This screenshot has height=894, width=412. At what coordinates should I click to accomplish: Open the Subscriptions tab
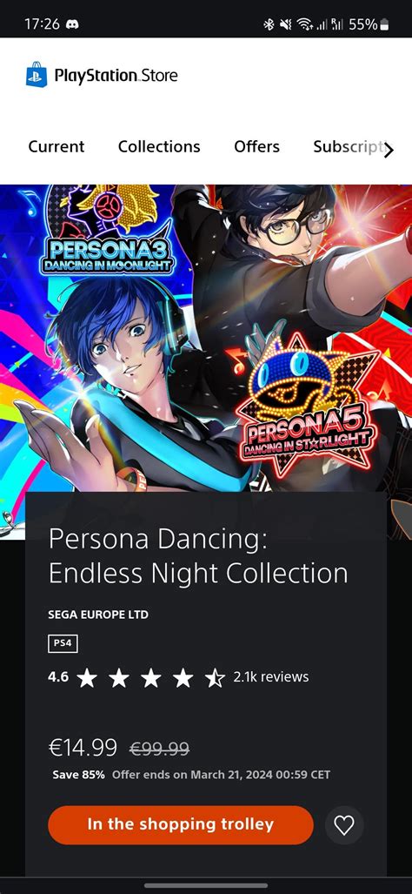[x=349, y=146]
